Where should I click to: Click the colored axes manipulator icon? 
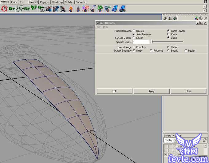click(x=196, y=18)
